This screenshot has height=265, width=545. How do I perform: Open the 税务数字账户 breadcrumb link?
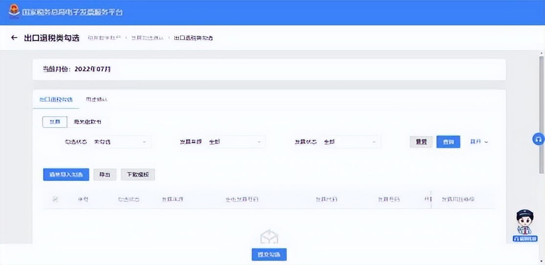[x=104, y=38]
